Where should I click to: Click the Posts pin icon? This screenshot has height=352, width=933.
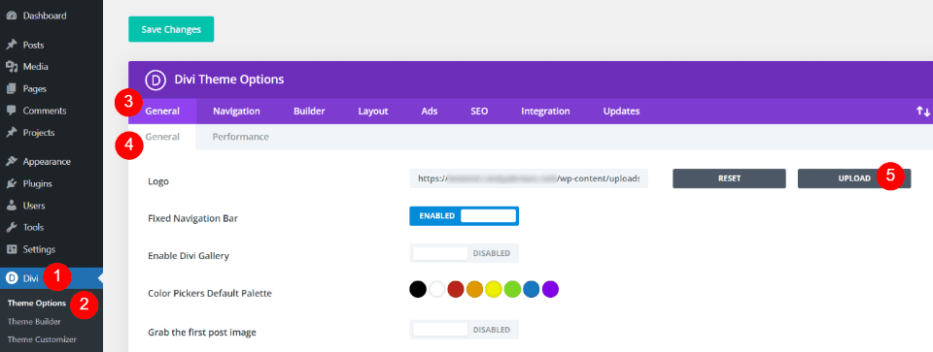click(x=11, y=45)
